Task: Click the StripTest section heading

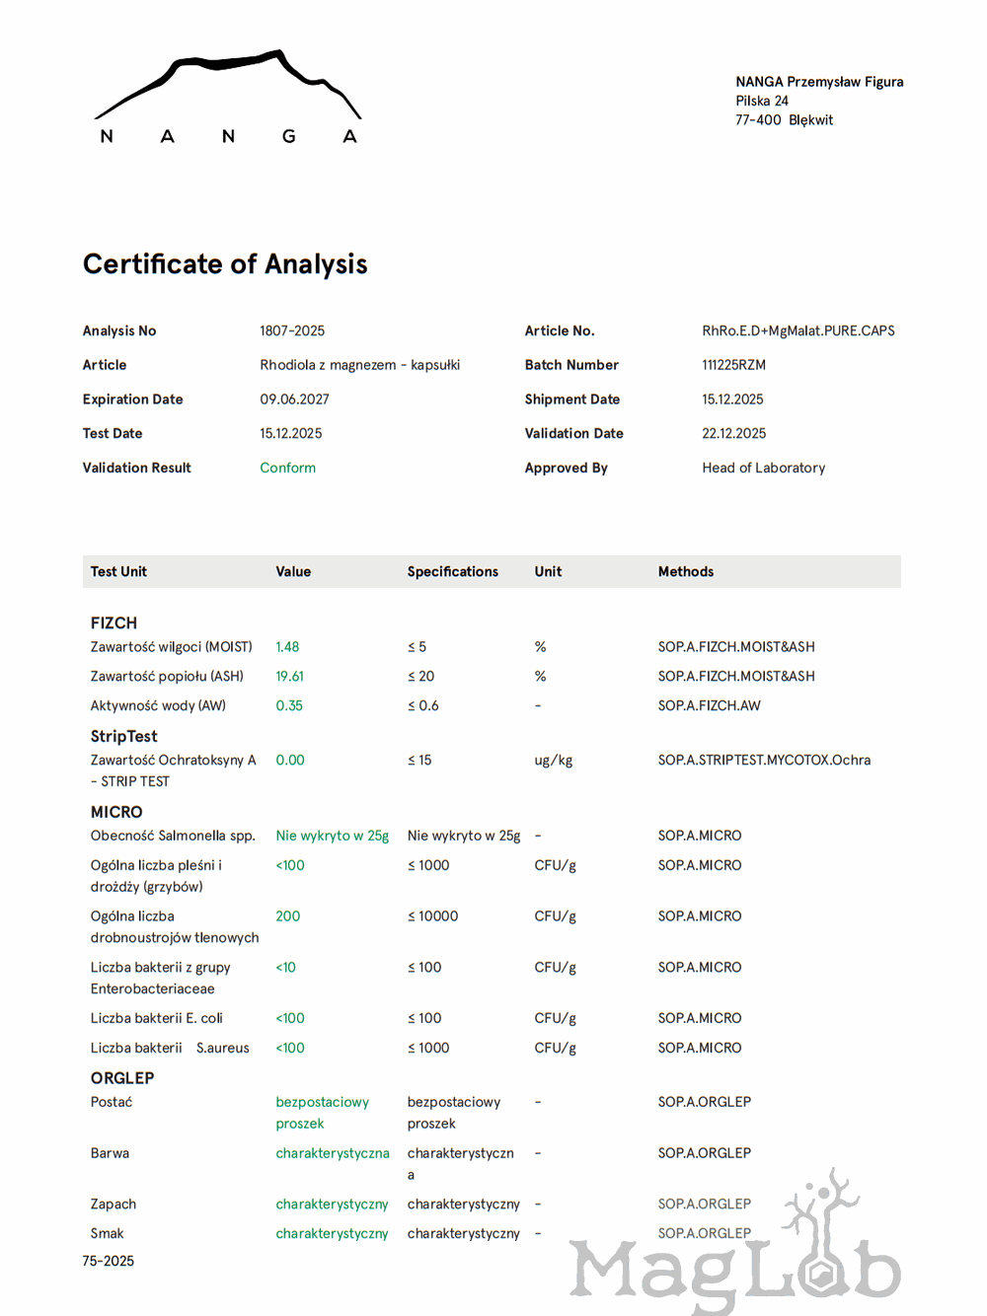Action: coord(123,736)
